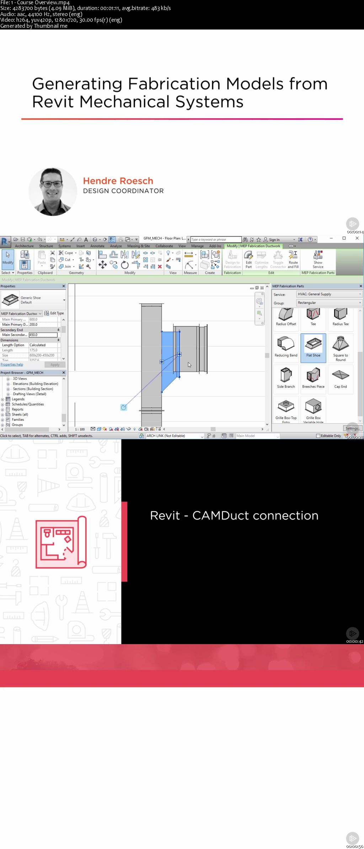The height and width of the screenshot is (849, 364).
Task: Select the Breeches Piece part
Action: click(313, 379)
